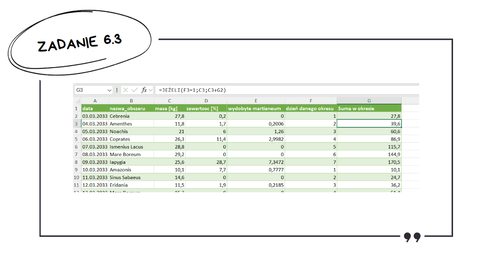Image resolution: width=490 pixels, height=275 pixels.
Task: Select content value 11,4
Action: (206, 139)
